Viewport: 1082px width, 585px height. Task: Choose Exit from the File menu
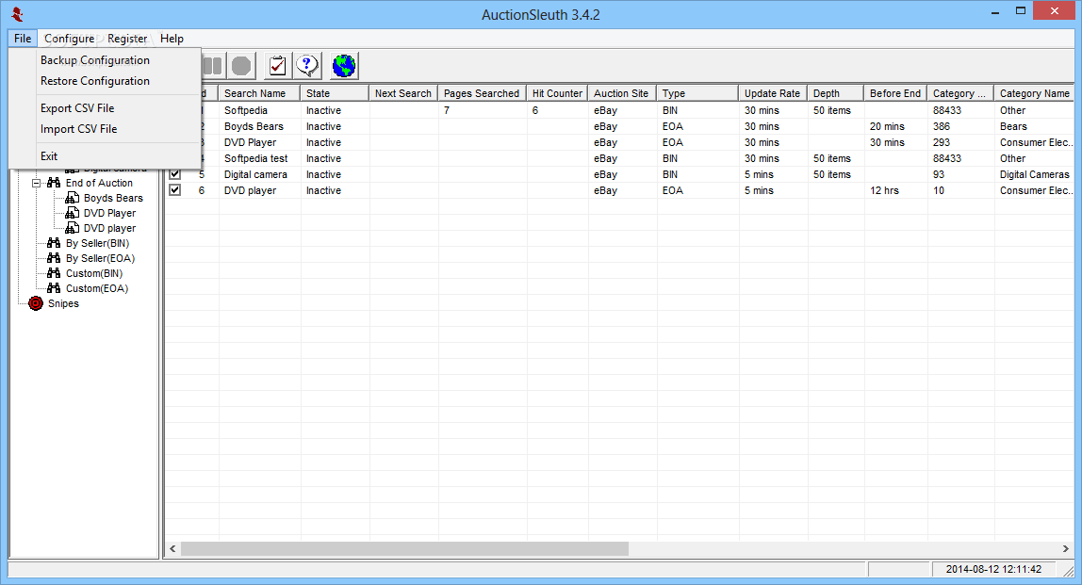point(49,156)
